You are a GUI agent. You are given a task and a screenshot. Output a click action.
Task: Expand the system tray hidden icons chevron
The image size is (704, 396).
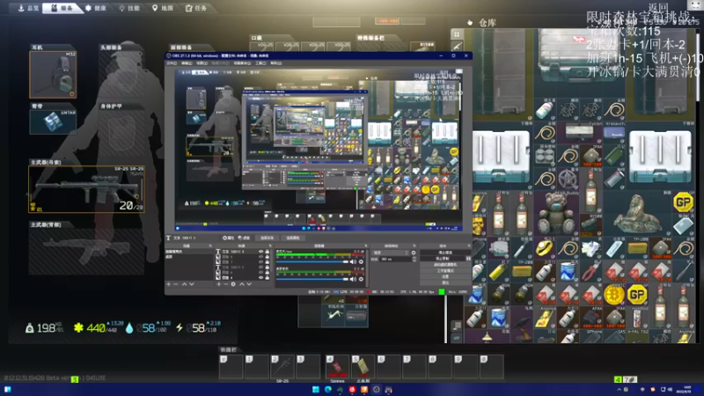620,389
